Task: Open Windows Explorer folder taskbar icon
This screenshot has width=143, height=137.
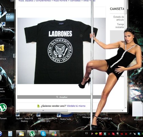Action: pos(21,134)
